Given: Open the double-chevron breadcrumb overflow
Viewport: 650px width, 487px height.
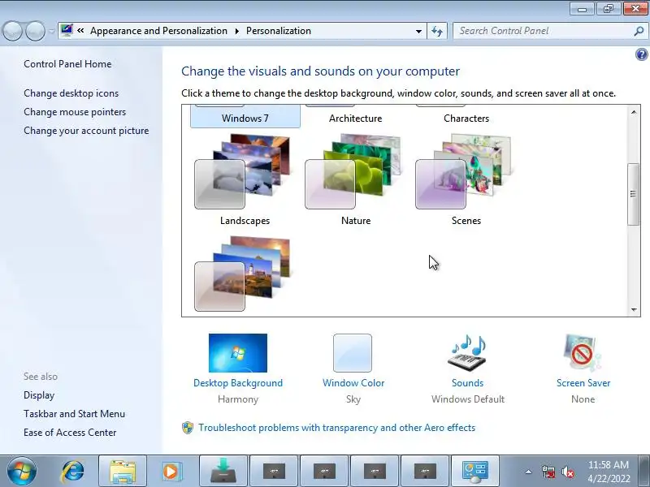Looking at the screenshot, I should click(x=80, y=31).
